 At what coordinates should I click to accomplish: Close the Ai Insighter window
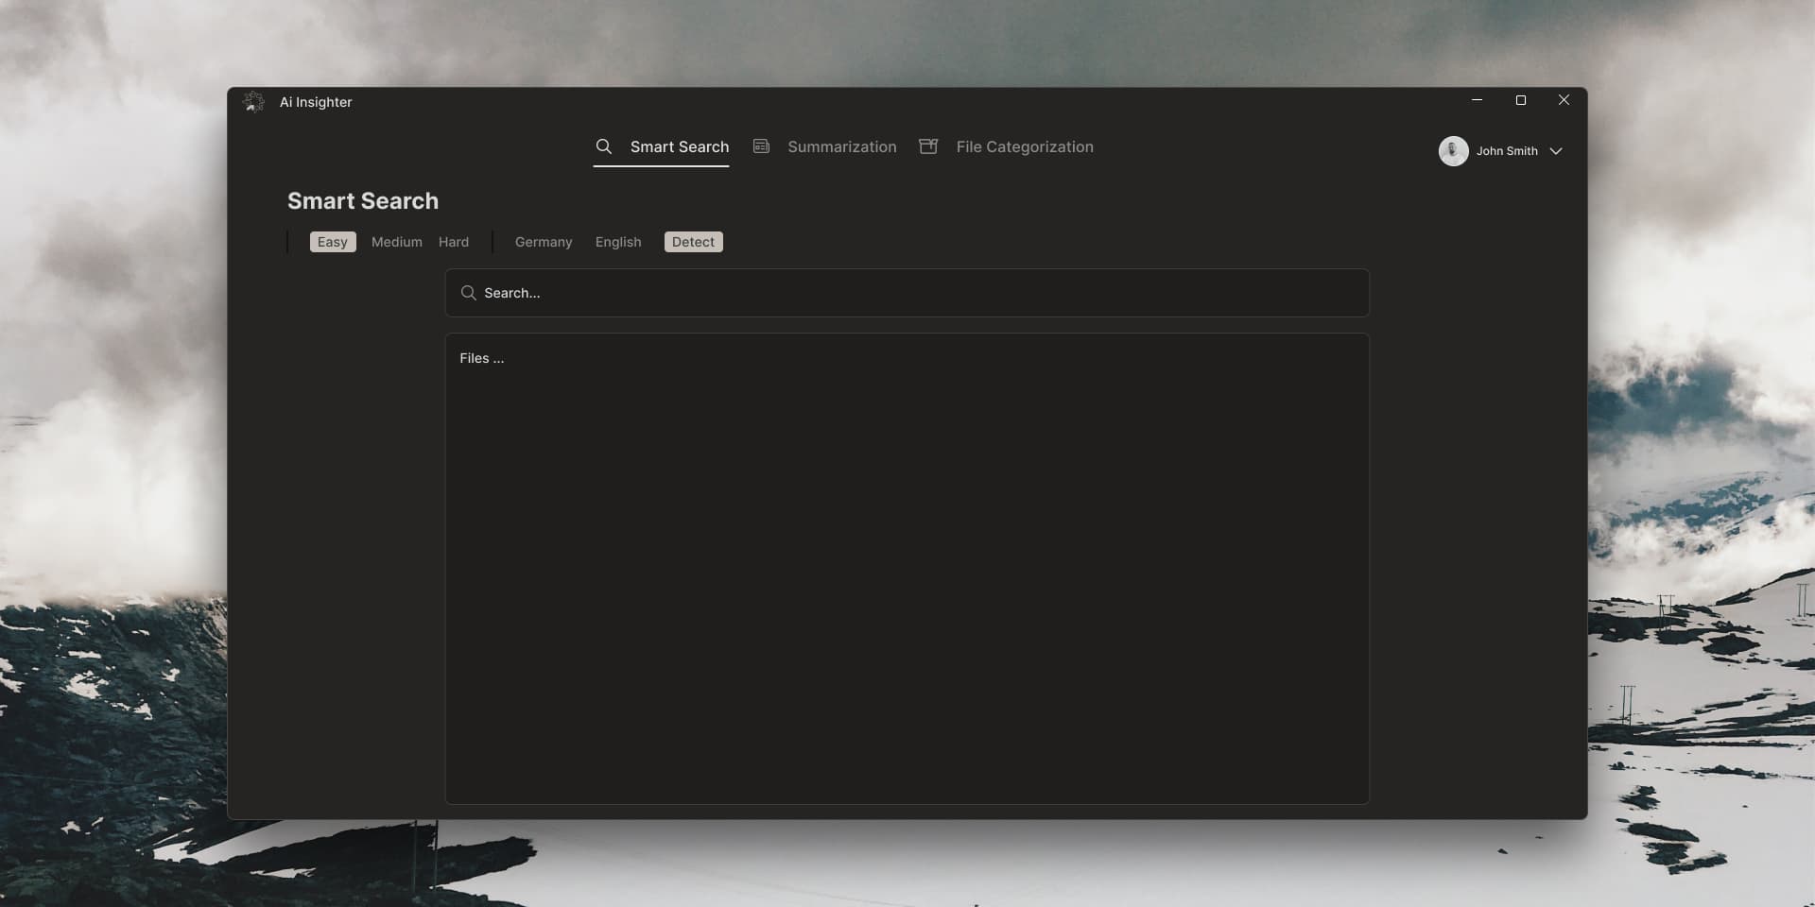[1564, 100]
